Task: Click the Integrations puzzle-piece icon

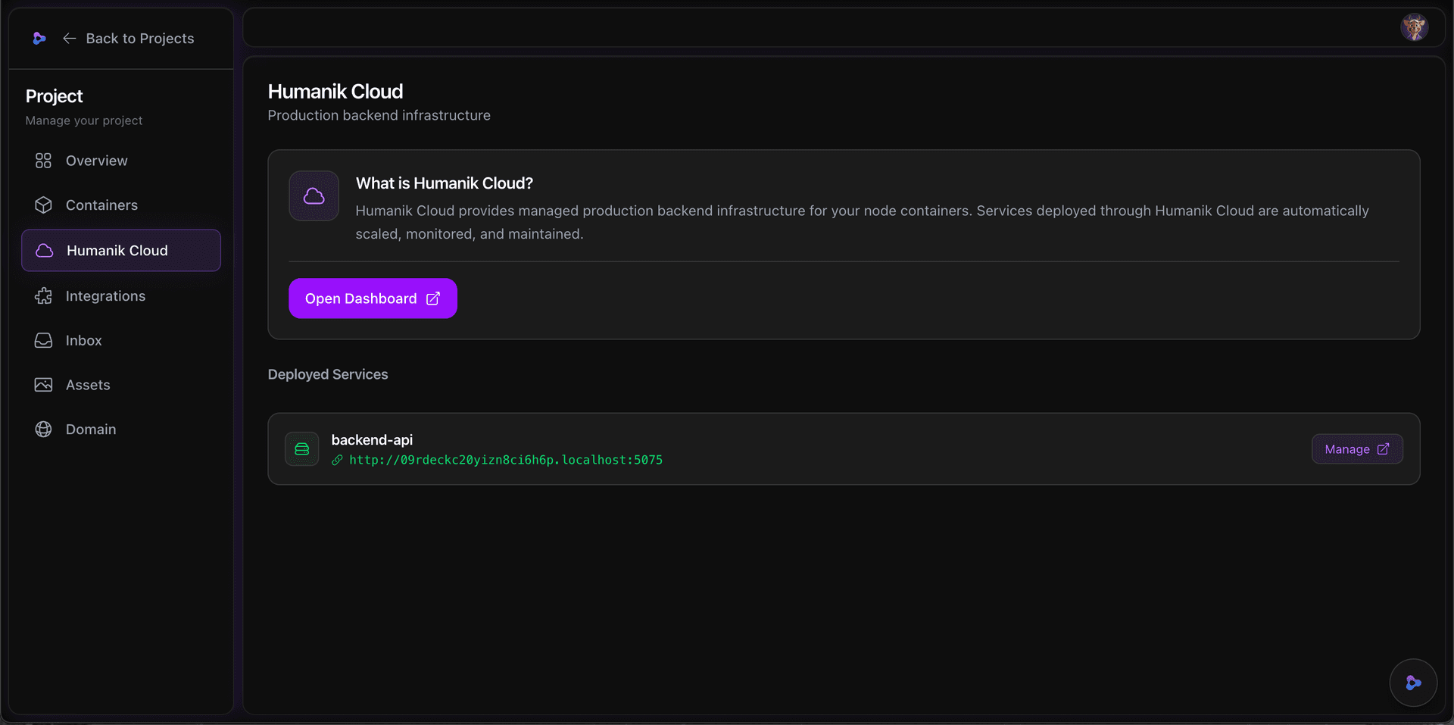Action: click(x=43, y=295)
